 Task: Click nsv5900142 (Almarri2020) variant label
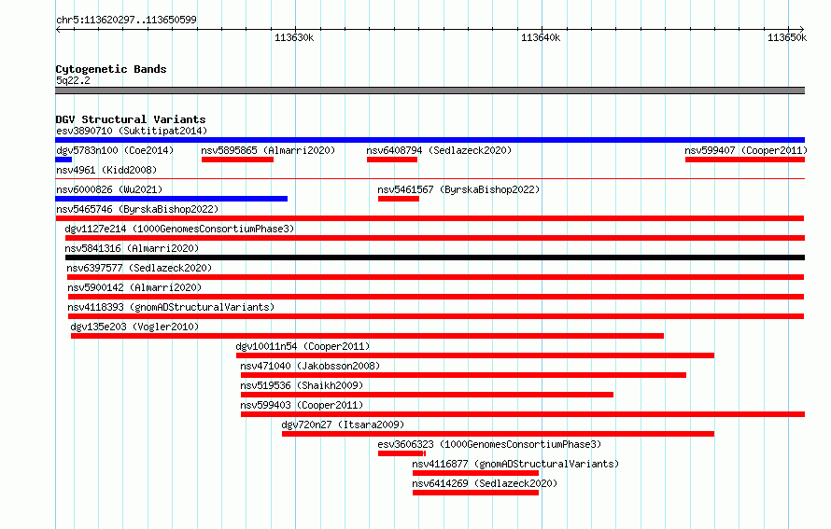(134, 287)
